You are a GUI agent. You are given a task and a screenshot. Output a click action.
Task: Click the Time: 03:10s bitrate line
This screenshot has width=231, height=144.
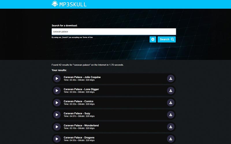click(x=79, y=128)
